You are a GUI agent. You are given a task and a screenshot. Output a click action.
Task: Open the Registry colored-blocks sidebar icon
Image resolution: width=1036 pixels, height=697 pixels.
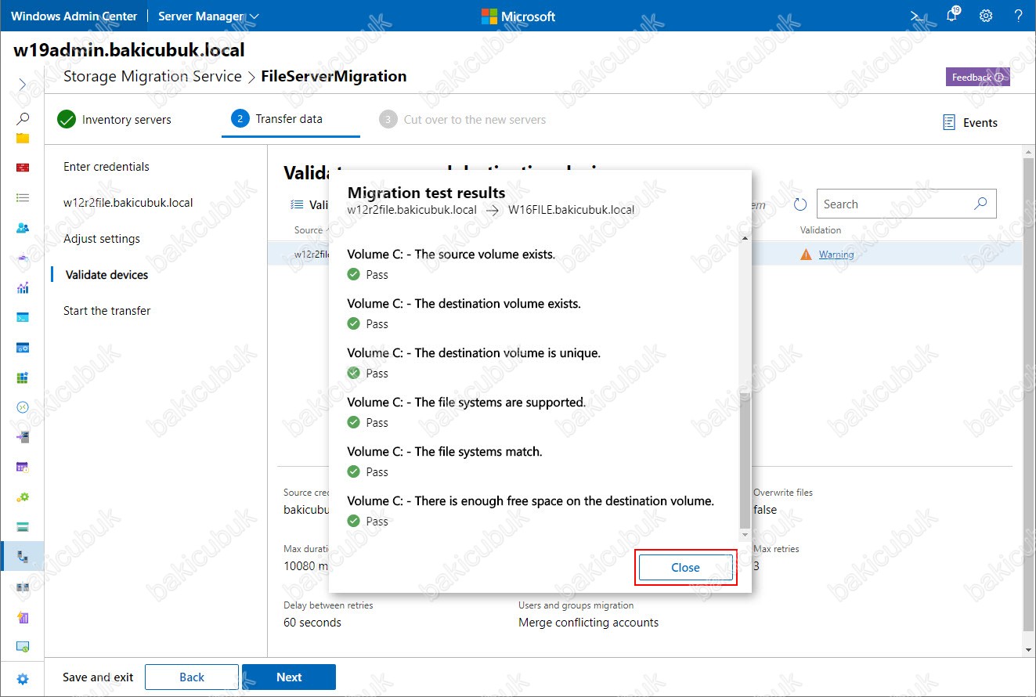coord(23,377)
